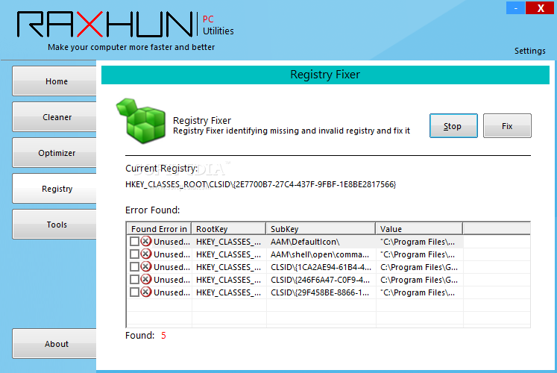Select checkbox for CLSID\{29F458BE-8866 entry
This screenshot has height=373, width=557.
134,292
